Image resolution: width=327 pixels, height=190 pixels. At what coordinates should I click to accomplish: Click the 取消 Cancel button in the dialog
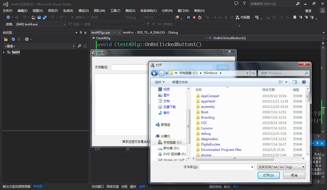tap(294, 175)
